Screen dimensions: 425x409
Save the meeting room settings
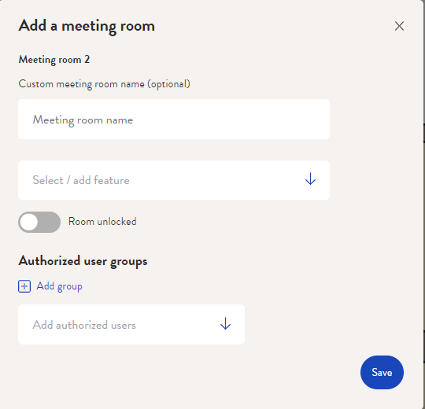click(x=382, y=373)
